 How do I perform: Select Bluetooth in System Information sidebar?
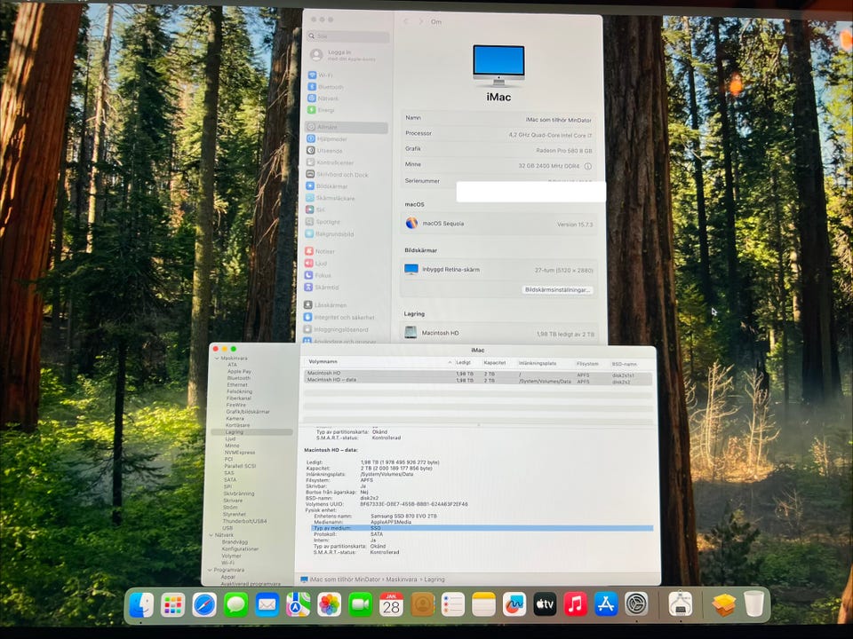(x=239, y=378)
